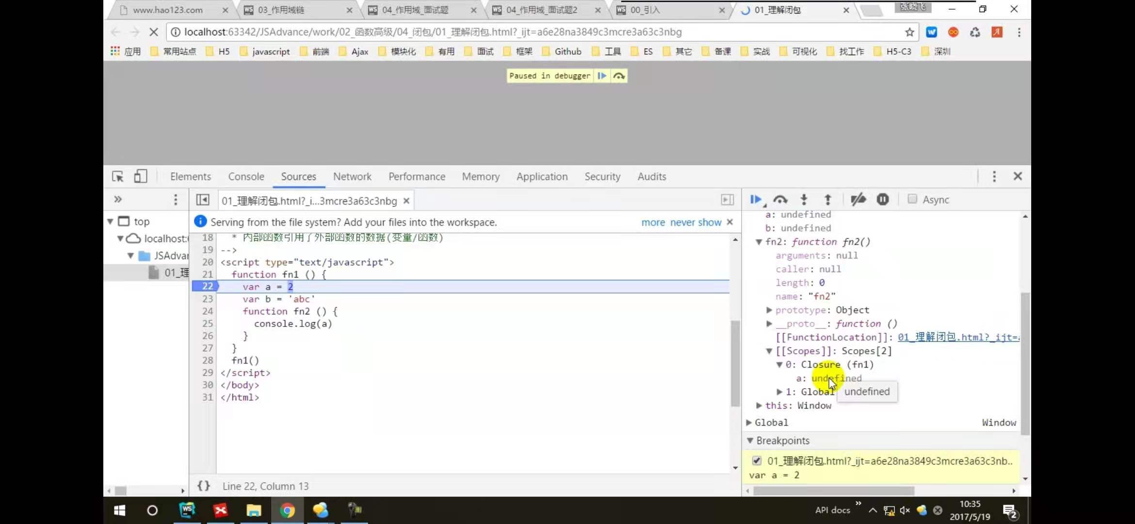Viewport: 1135px width, 524px height.
Task: Open the Security tab
Action: 602,177
